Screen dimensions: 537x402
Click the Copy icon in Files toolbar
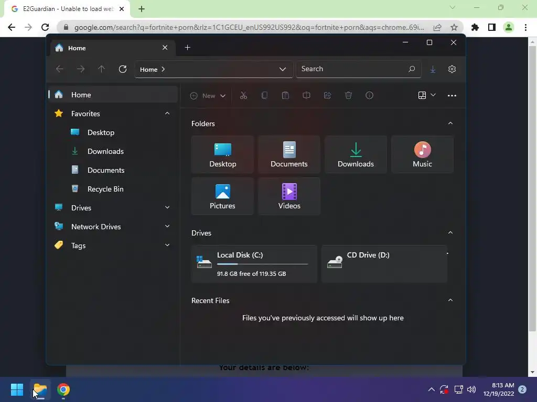click(x=264, y=95)
